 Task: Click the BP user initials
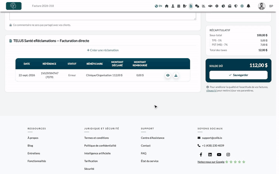tap(271, 6)
